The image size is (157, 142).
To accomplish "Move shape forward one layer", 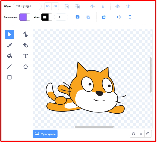I will click(x=92, y=6).
